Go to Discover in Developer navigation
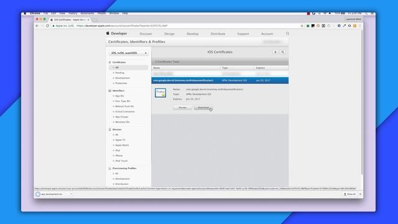This screenshot has width=398, height=224. (146, 34)
